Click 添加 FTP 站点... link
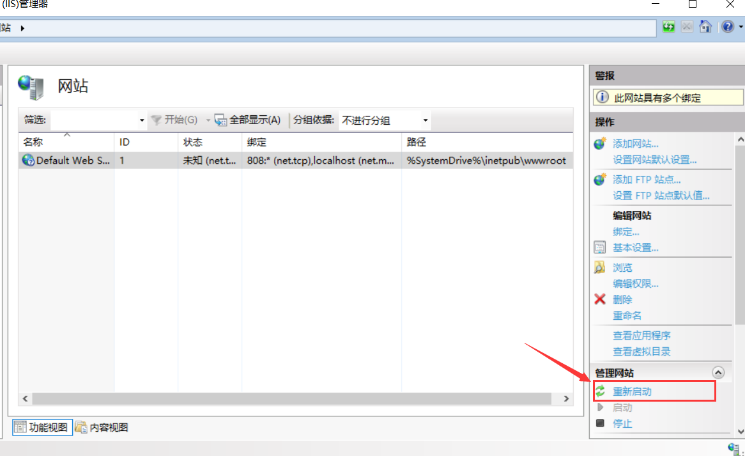Viewport: 745px width, 456px height. (x=647, y=180)
